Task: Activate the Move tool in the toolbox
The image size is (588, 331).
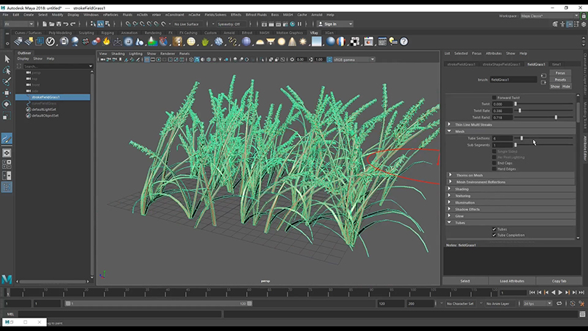Action: [x=7, y=93]
